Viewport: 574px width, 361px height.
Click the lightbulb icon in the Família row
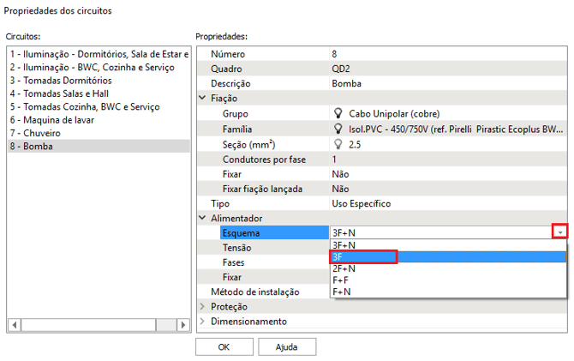[x=338, y=129]
